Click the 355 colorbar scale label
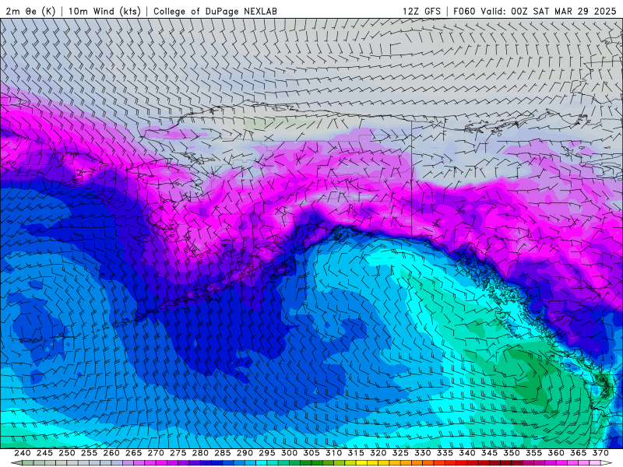The height and width of the screenshot is (467, 623). point(534,453)
